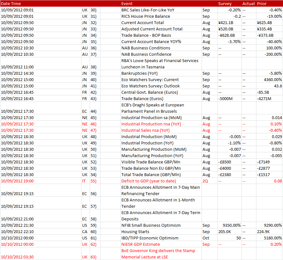The width and height of the screenshot is (283, 260).
Task: Select the NAB Business Confidence event
Action: click(x=145, y=54)
